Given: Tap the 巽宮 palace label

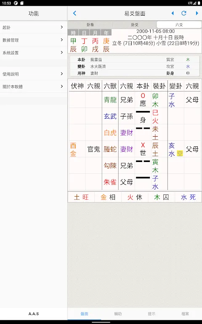Looking at the screenshot, I should [170, 59].
